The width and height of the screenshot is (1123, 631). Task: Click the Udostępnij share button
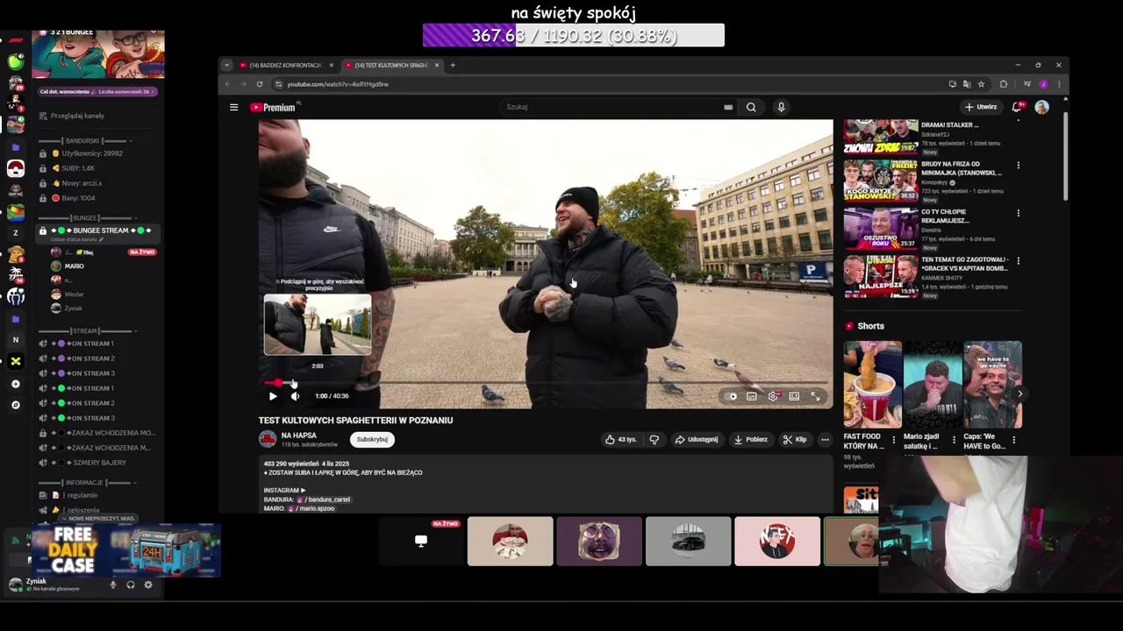(x=696, y=439)
